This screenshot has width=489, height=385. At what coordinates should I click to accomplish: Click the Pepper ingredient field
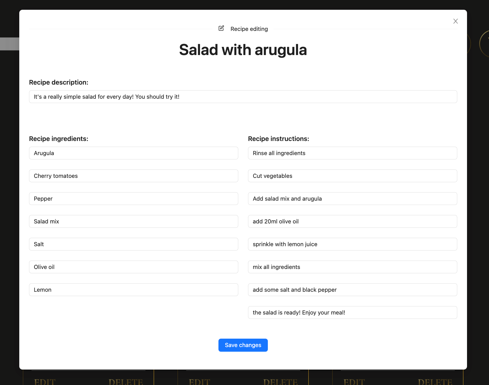[133, 198]
